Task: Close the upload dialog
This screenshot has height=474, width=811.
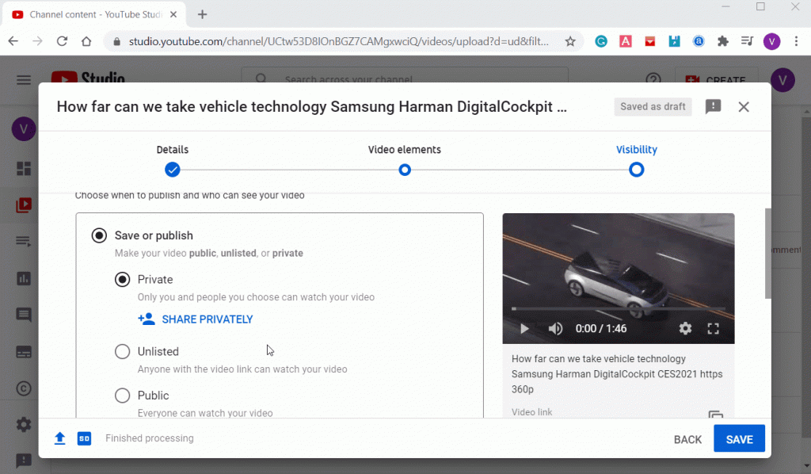Action: point(744,106)
